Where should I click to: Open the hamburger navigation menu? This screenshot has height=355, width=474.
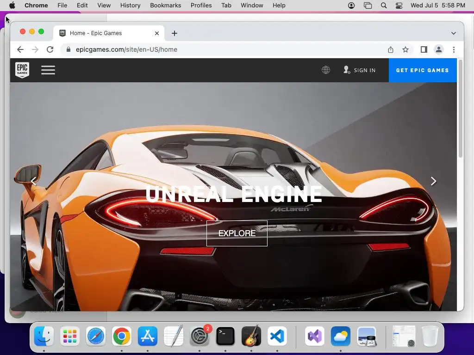tap(48, 70)
